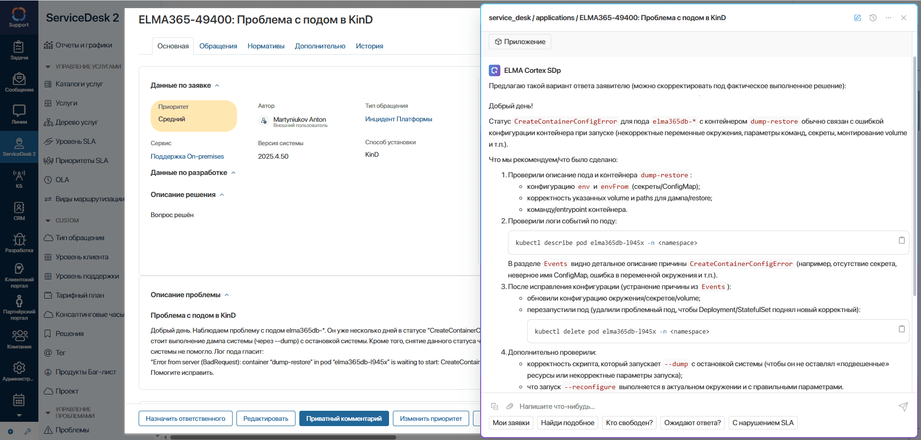921x440 pixels.
Task: Open the CRM module icon
Action: click(x=19, y=210)
